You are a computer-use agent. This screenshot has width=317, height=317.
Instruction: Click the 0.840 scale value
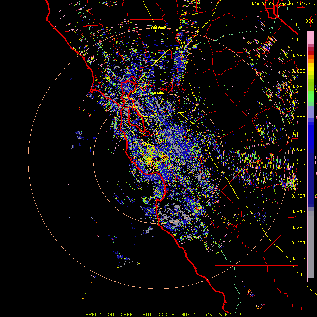coord(298,87)
